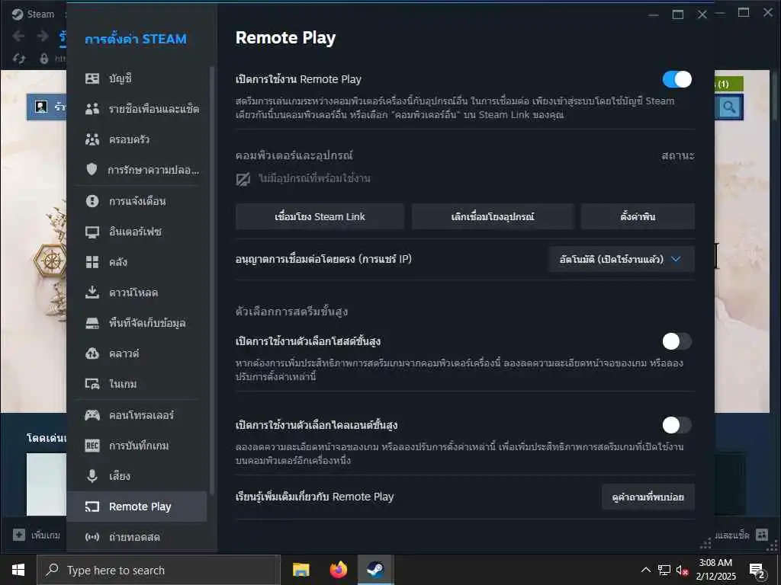
Task: Enable advanced client options toggle
Action: (677, 425)
